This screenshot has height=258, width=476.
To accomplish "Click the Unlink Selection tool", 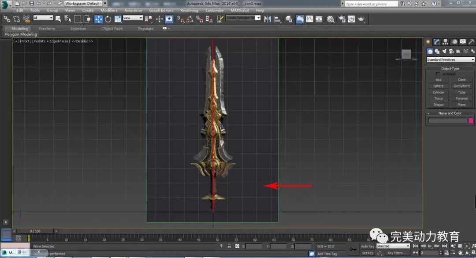I will pyautogui.click(x=16, y=19).
